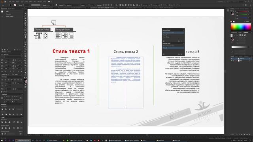
Task: Select the Radial gradient type
Action: click(x=242, y=35)
